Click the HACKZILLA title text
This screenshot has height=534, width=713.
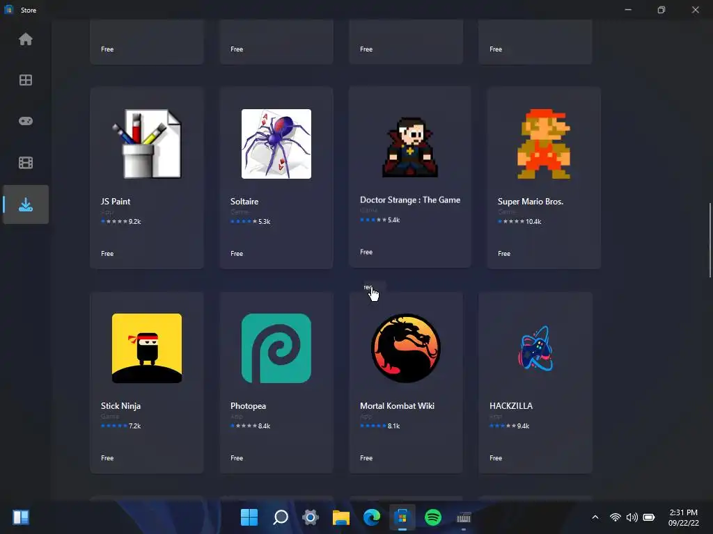511,406
